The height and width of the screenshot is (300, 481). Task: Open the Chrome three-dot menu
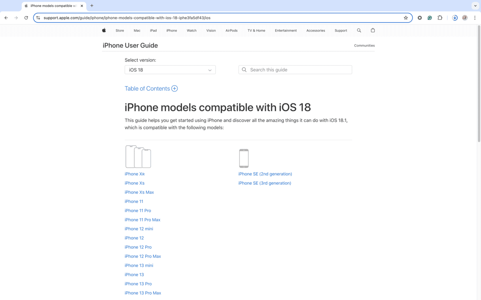tap(475, 18)
